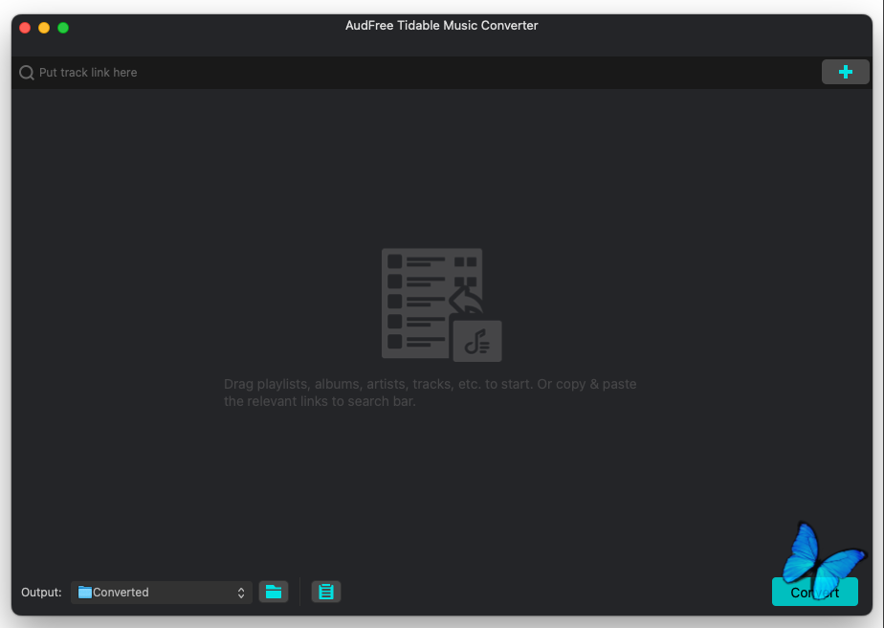
Task: Open the output folder via folder icon button
Action: [x=274, y=592]
